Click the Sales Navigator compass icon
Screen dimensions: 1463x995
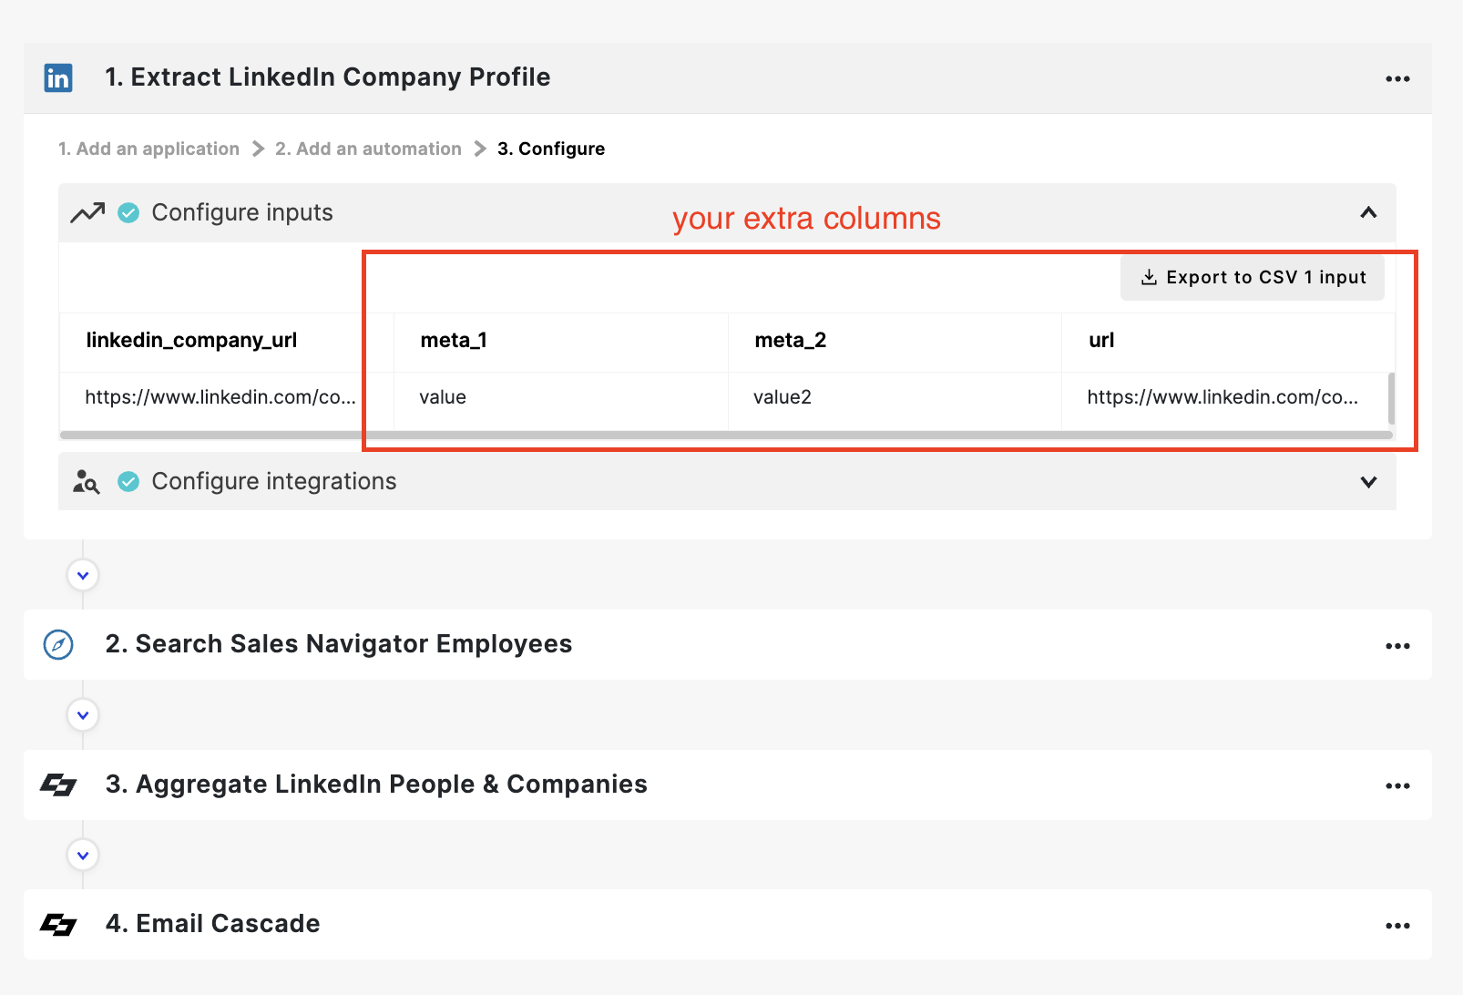(58, 645)
